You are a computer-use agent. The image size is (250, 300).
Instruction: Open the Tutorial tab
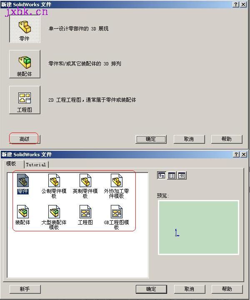pyautogui.click(x=36, y=165)
